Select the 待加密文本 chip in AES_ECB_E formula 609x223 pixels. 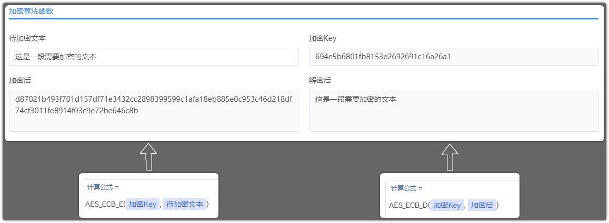(184, 204)
